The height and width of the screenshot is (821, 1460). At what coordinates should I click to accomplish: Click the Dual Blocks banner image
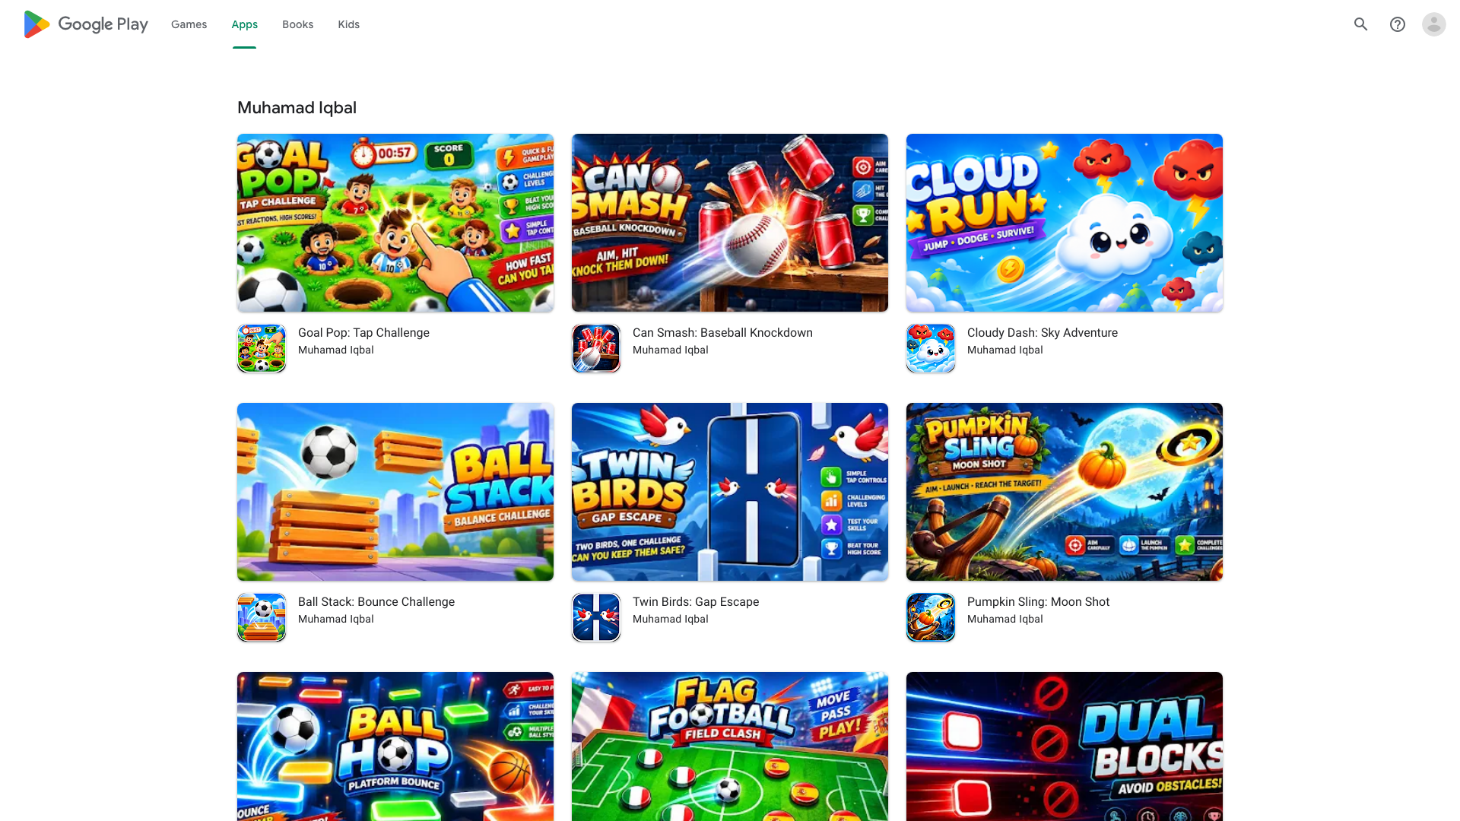click(x=1065, y=747)
